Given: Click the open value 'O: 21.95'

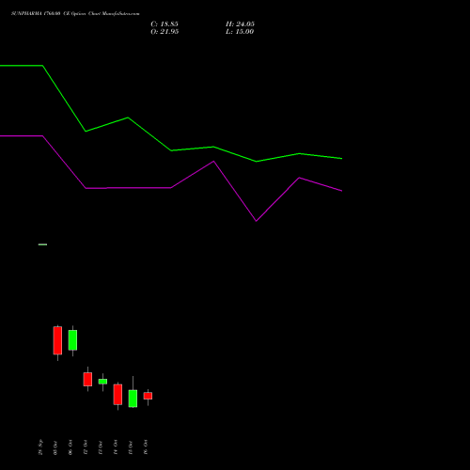Looking at the screenshot, I should 164,32.
